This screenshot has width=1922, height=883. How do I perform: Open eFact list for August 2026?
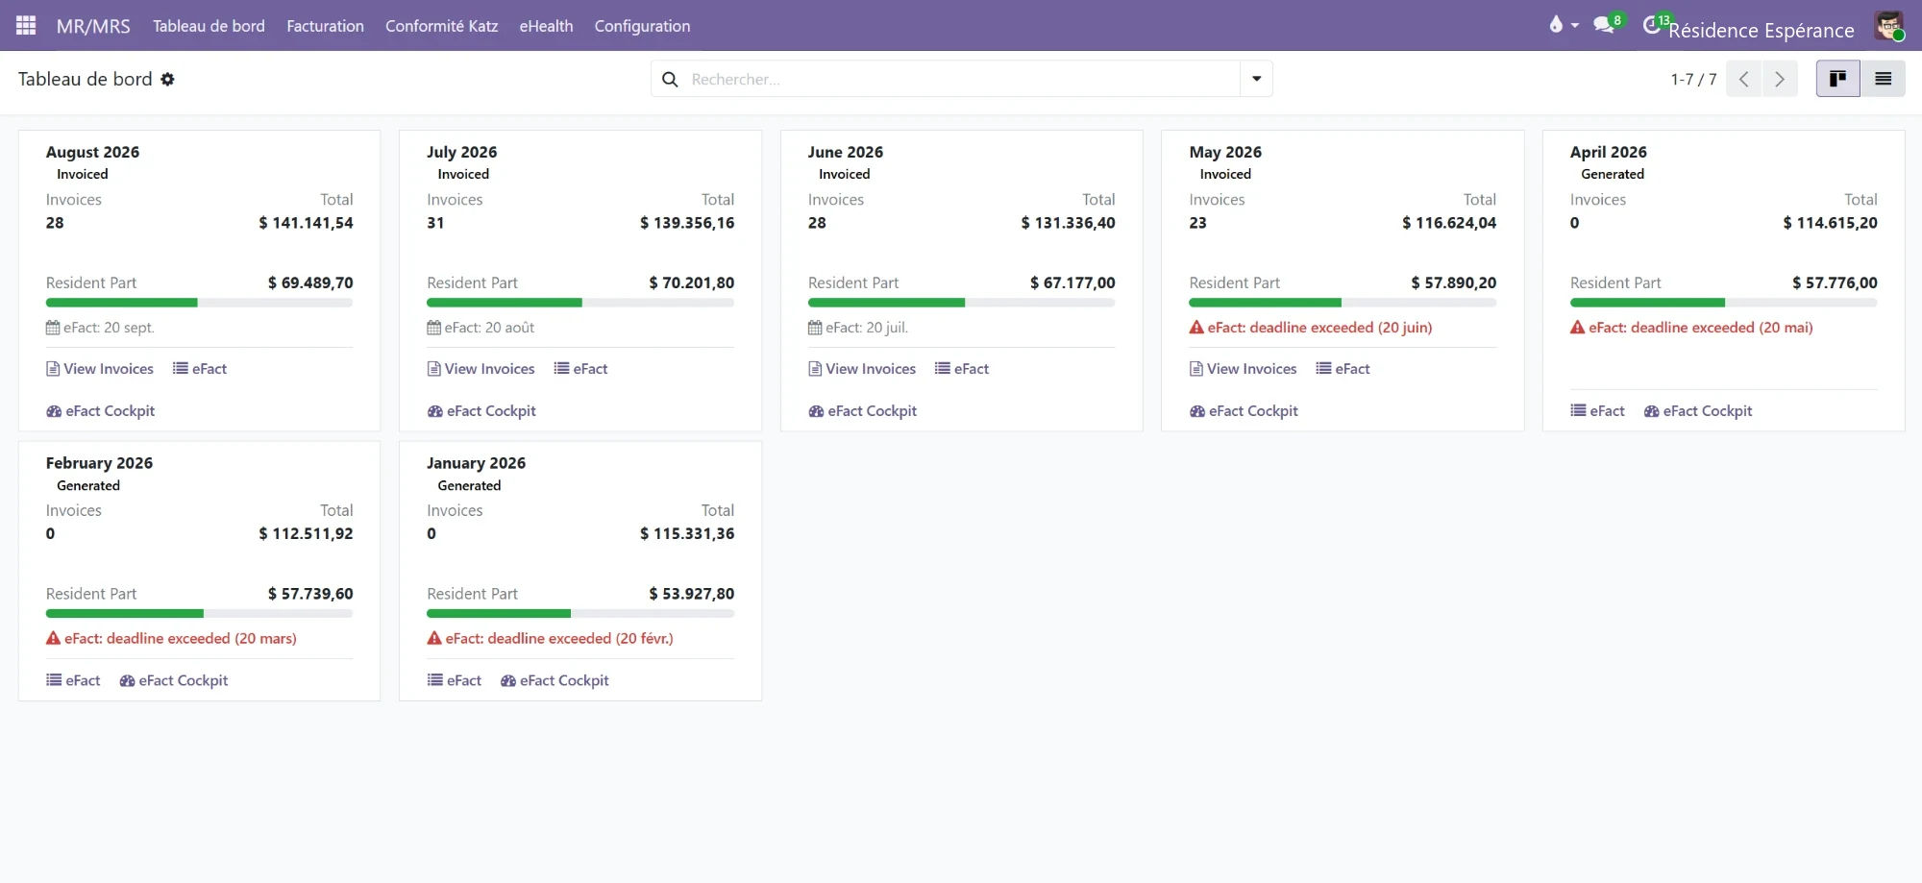tap(200, 369)
